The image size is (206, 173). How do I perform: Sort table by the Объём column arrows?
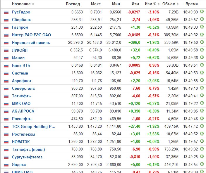click(178, 4)
